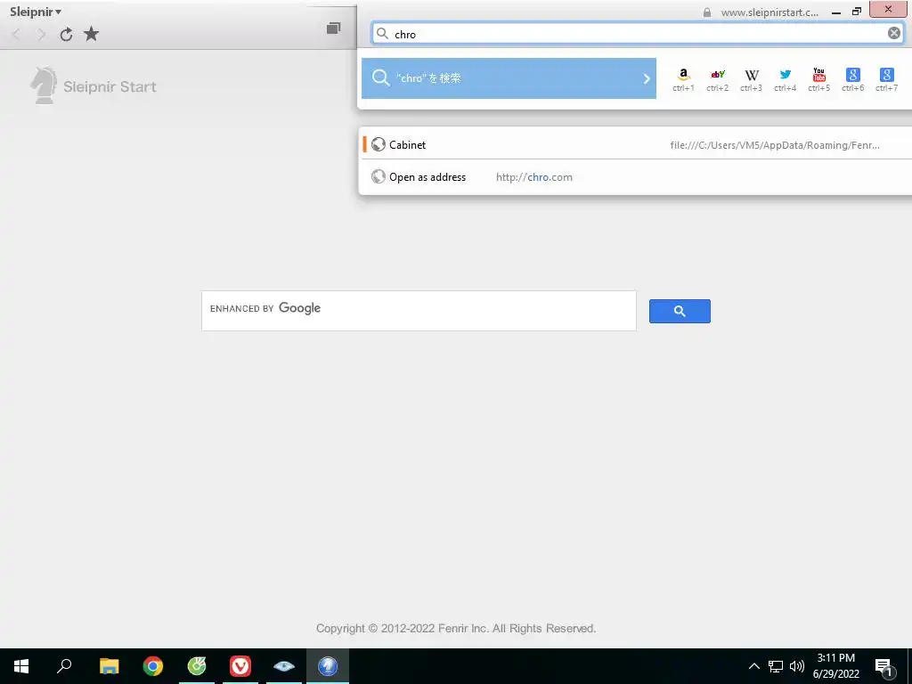This screenshot has height=684, width=912.
Task: Reload the page with the refresh icon
Action: [66, 35]
